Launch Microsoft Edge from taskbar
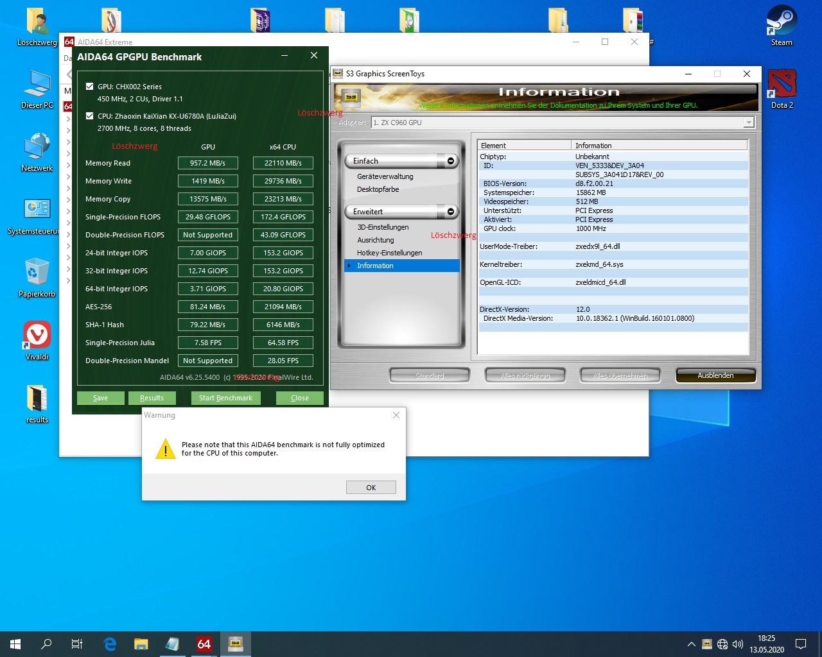Image resolution: width=822 pixels, height=657 pixels. coord(110,644)
